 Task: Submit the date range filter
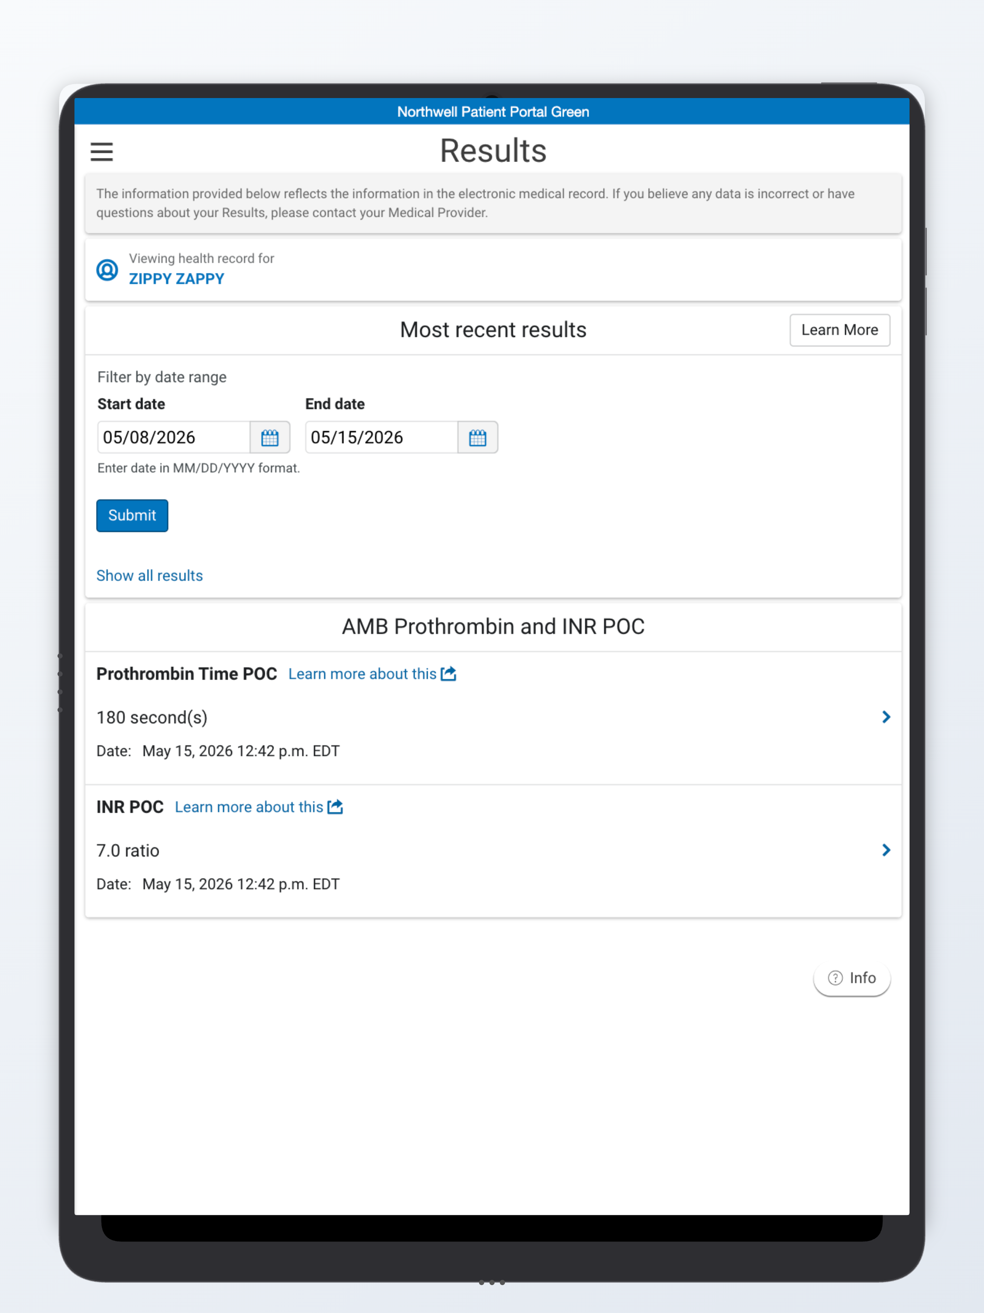132,515
